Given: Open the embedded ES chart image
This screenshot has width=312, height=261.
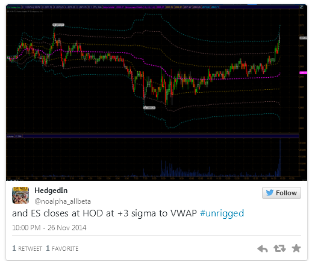Looking at the screenshot, I should click(x=157, y=92).
